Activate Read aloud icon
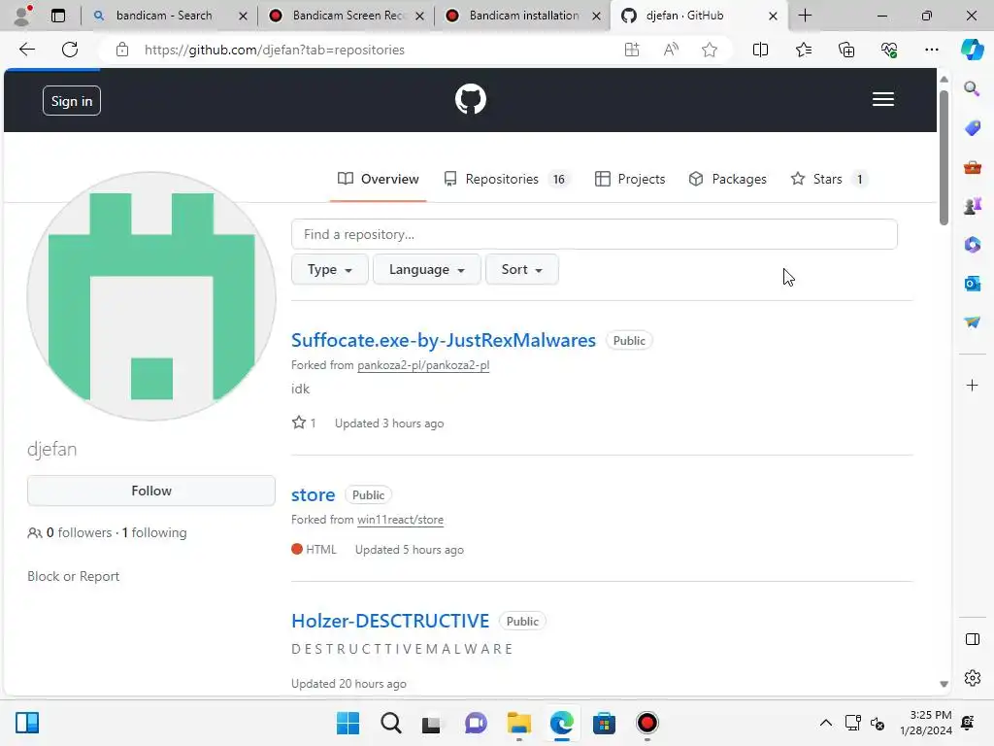This screenshot has width=994, height=746. pyautogui.click(x=671, y=50)
